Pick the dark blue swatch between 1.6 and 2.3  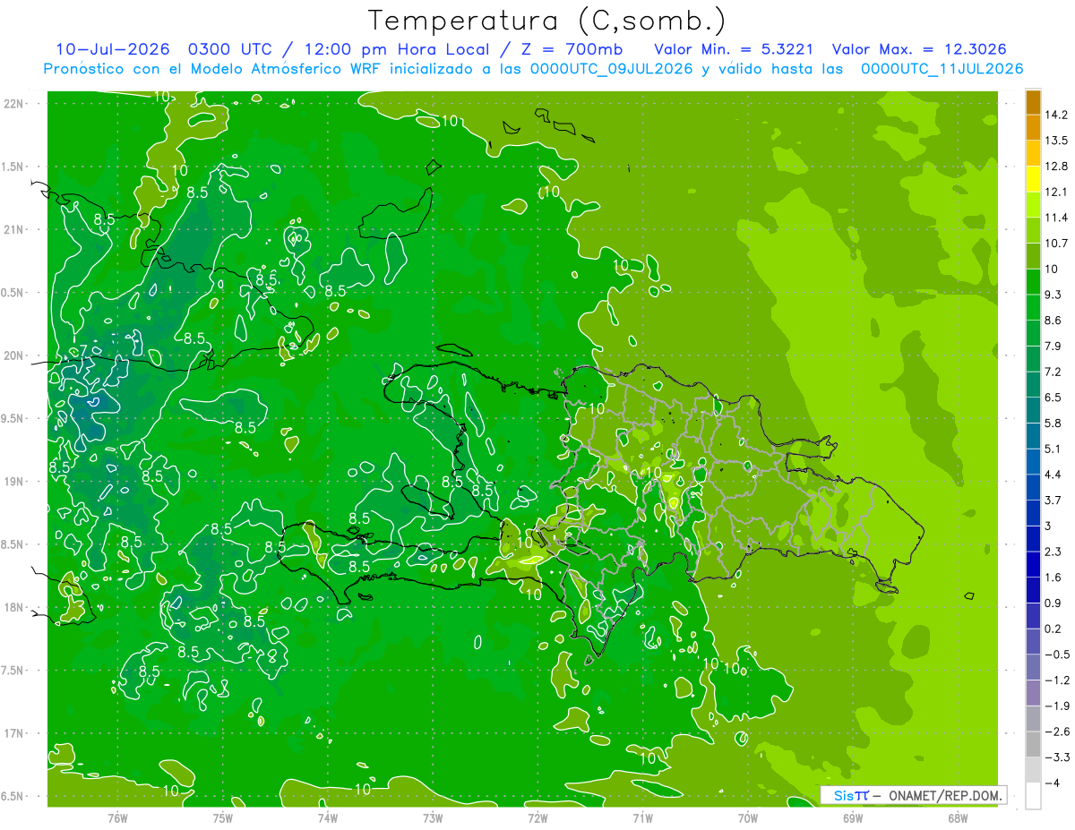[1033, 565]
